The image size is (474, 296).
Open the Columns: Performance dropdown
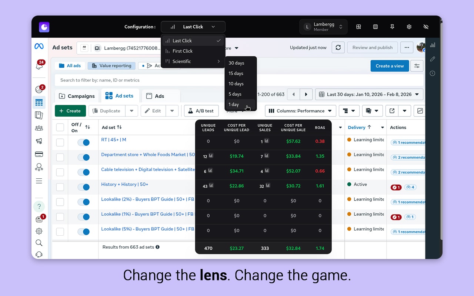pos(300,111)
